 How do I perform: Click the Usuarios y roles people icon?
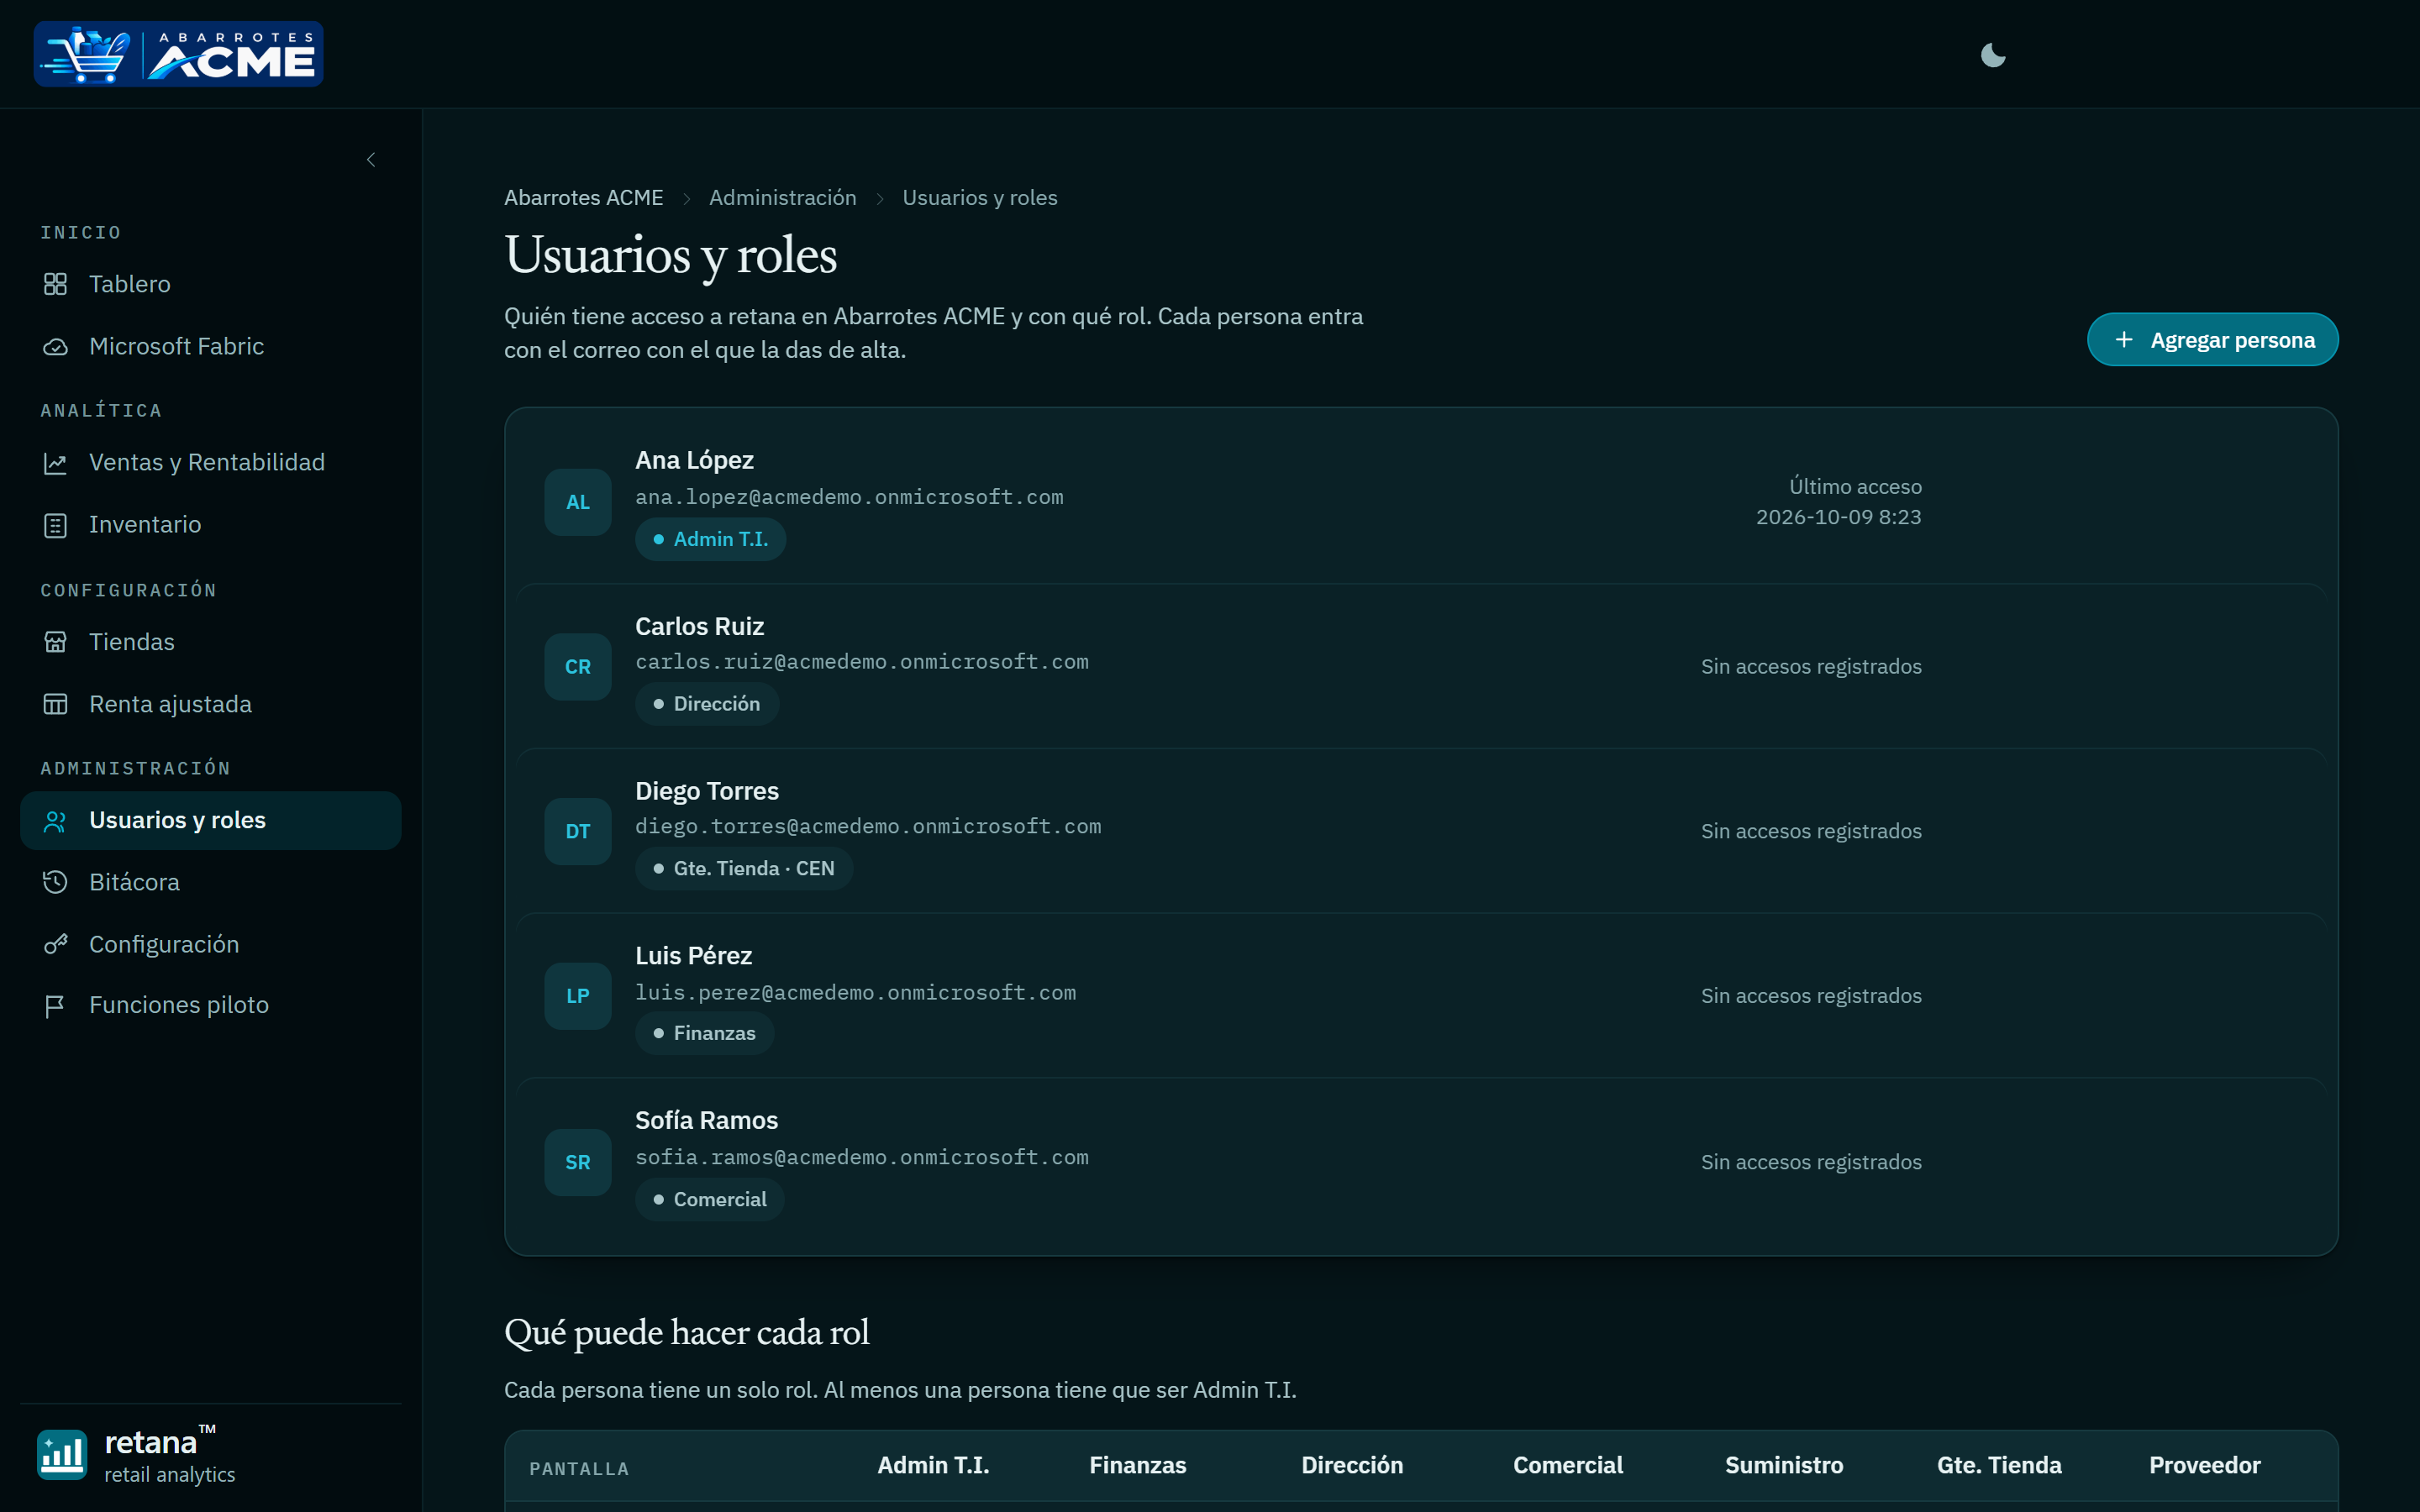coord(55,821)
